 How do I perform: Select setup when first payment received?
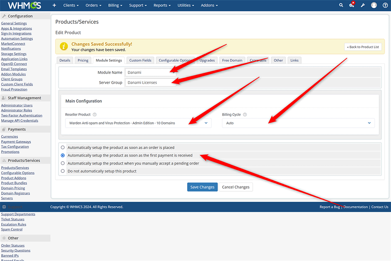[x=62, y=155]
